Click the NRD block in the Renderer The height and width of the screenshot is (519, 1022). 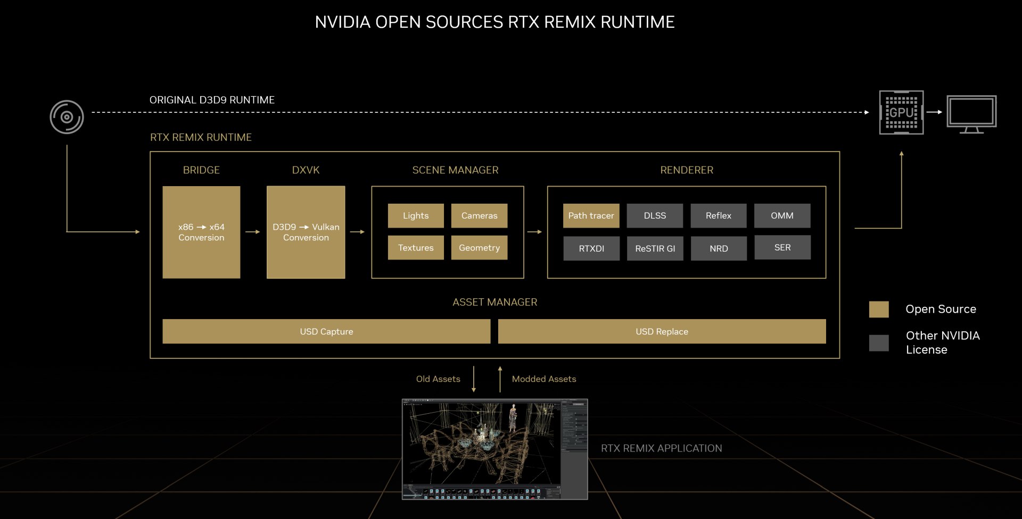[719, 248]
